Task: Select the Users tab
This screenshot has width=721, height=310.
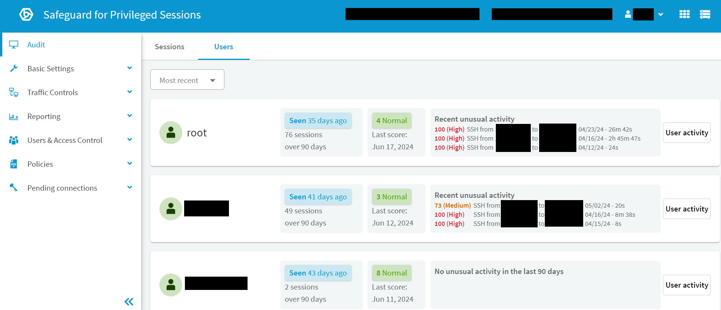Action: [x=224, y=47]
